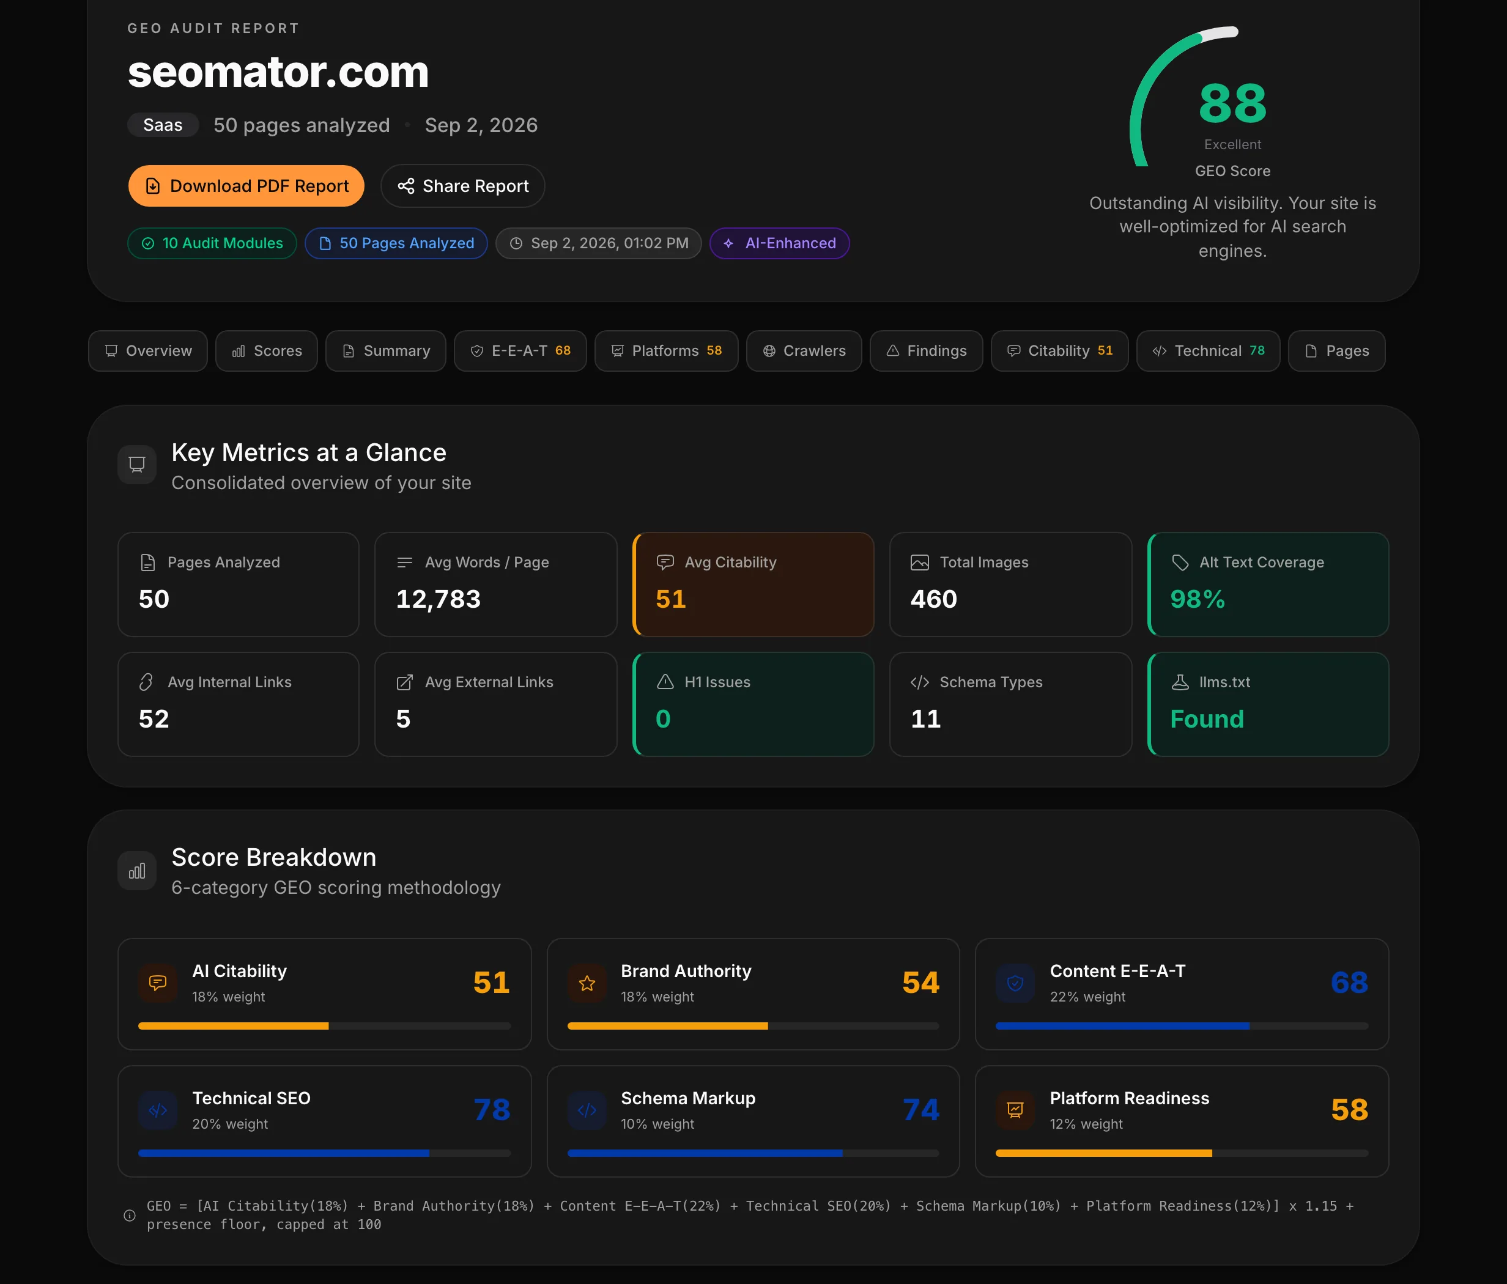Click the Total Images picture icon
Viewport: 1507px width, 1284px height.
pyautogui.click(x=919, y=562)
